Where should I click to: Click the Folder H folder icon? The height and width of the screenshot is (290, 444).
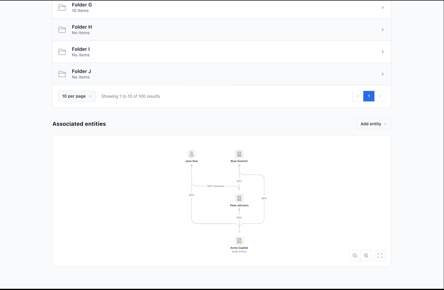tap(62, 30)
